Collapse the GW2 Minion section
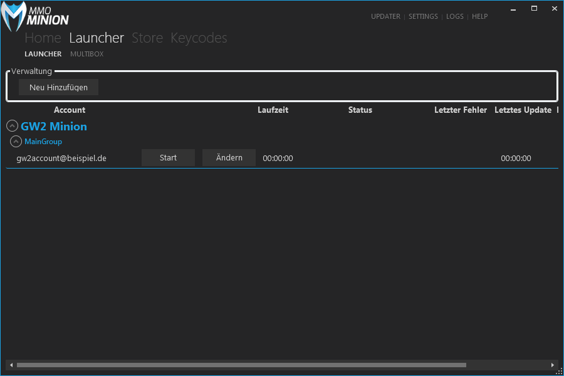564x376 pixels. coord(13,127)
